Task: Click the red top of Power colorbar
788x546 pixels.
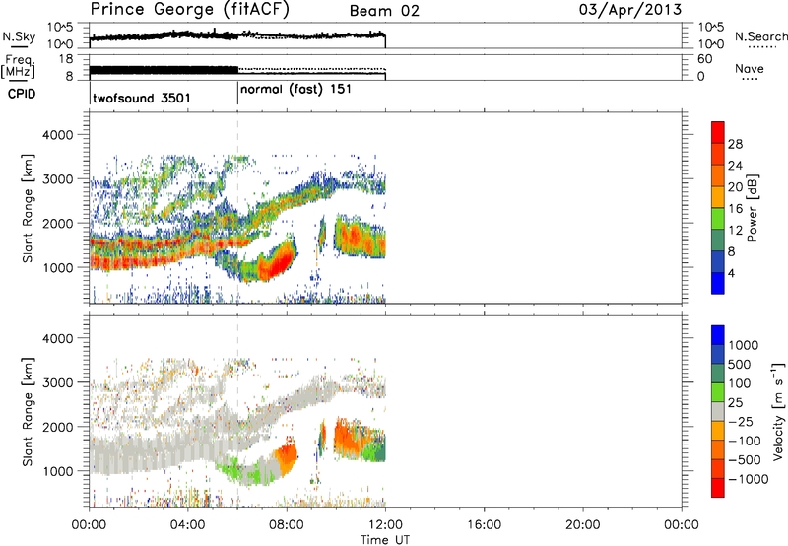Action: click(718, 132)
